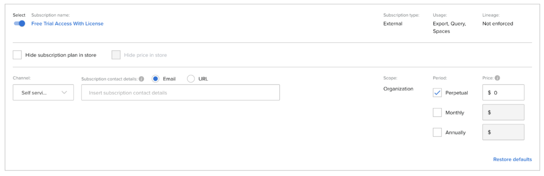This screenshot has height=176, width=544.
Task: Enable the Annually period checkbox
Action: pos(437,132)
